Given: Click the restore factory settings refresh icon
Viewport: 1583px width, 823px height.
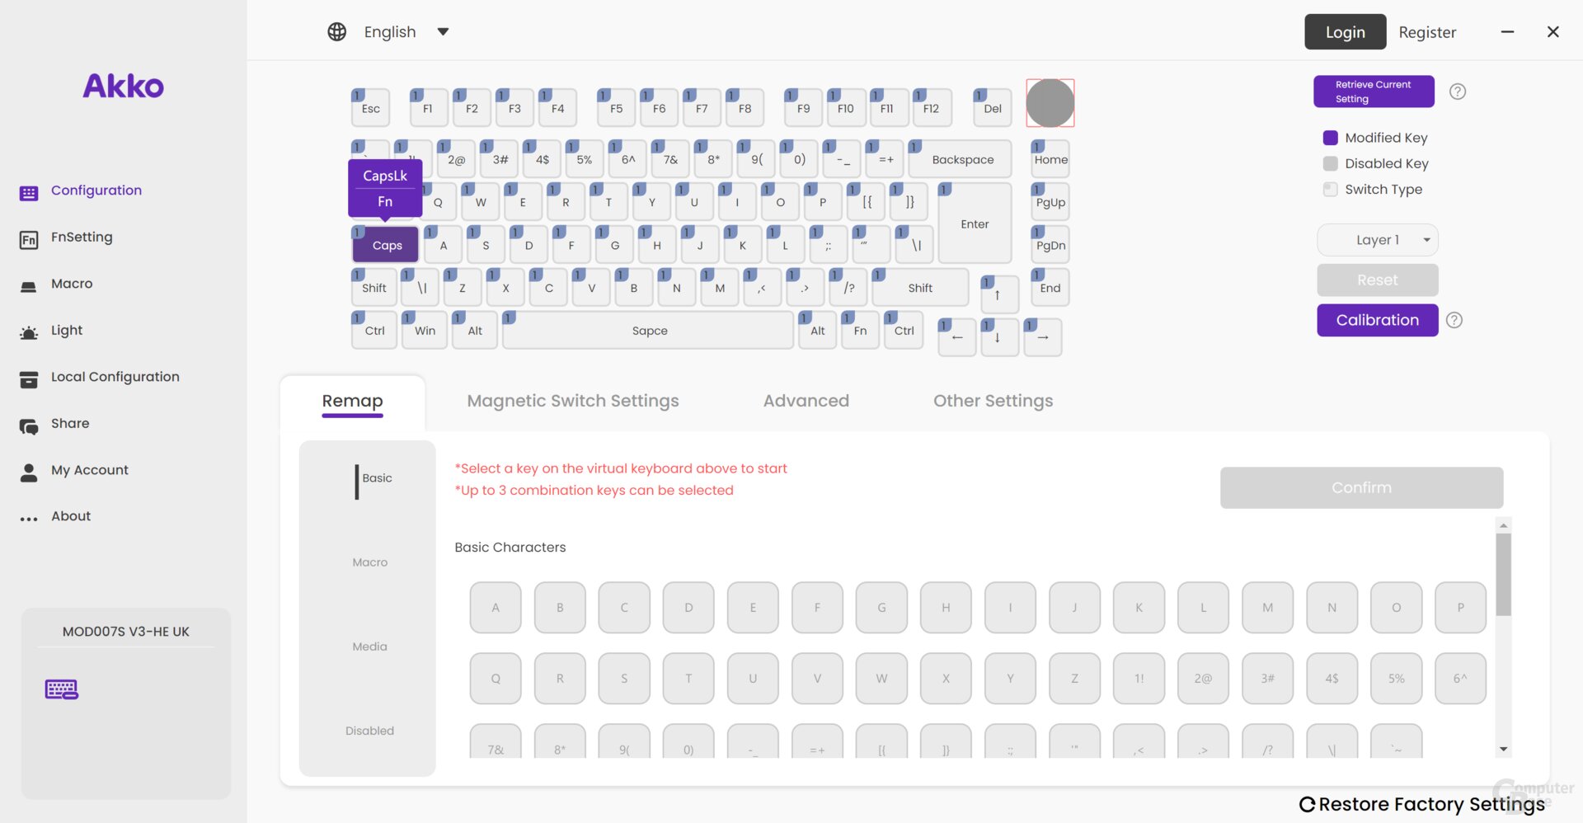Looking at the screenshot, I should tap(1307, 804).
